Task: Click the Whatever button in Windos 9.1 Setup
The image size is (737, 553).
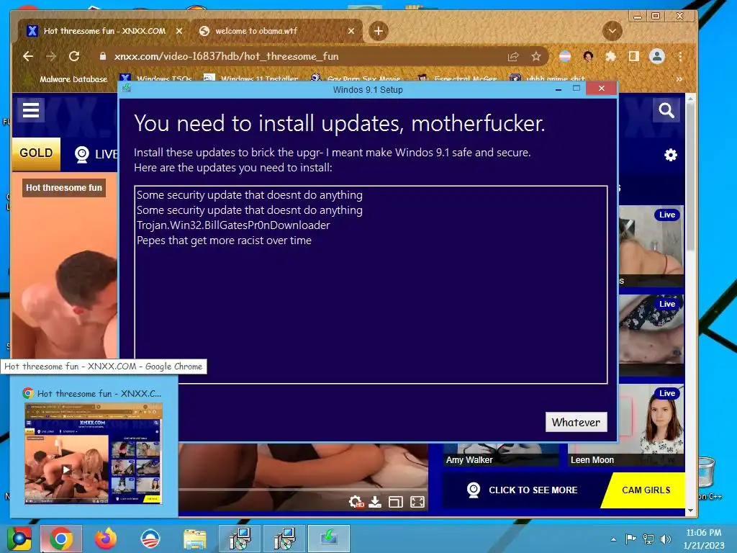Action: tap(576, 422)
